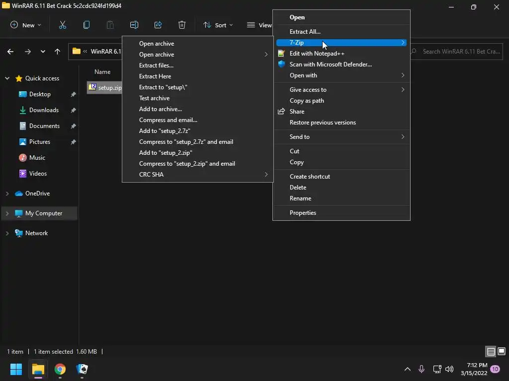This screenshot has height=381, width=509.
Task: Open the New item dropdown
Action: pyautogui.click(x=26, y=25)
